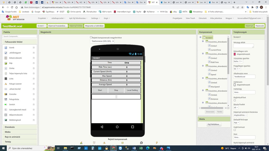The width and height of the screenshot is (269, 151).
Task: Select the Időpontválasztó component icon
Action: click(6, 115)
